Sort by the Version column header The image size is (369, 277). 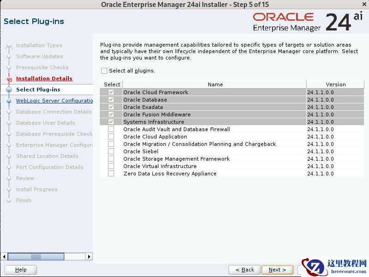point(335,84)
